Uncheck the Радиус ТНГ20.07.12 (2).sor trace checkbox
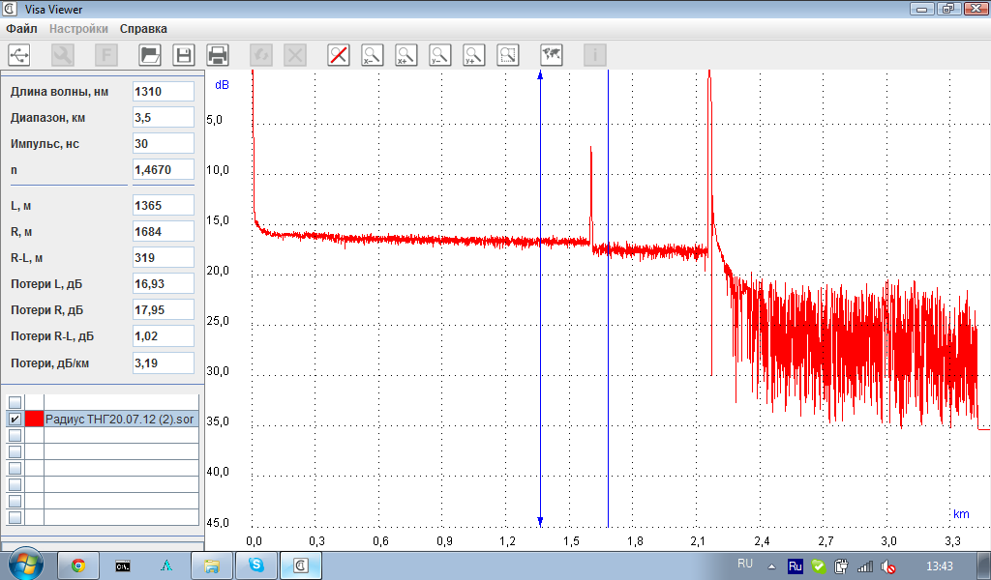The height and width of the screenshot is (580, 991). 15,420
